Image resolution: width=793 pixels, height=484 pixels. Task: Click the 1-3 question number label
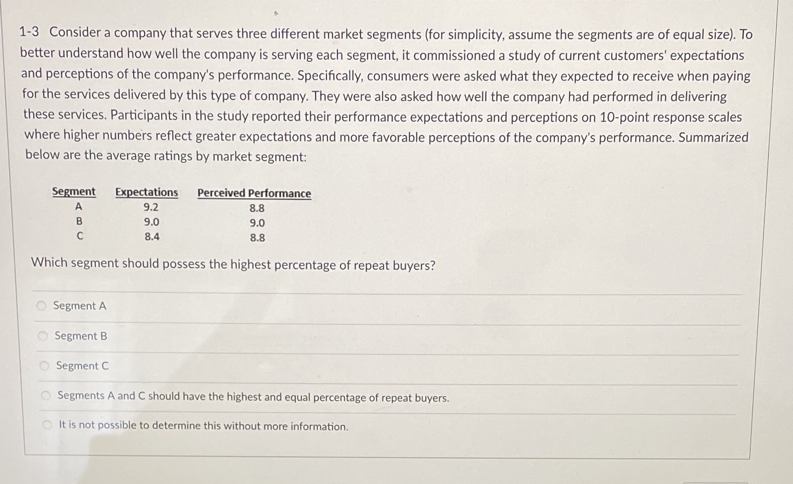31,33
